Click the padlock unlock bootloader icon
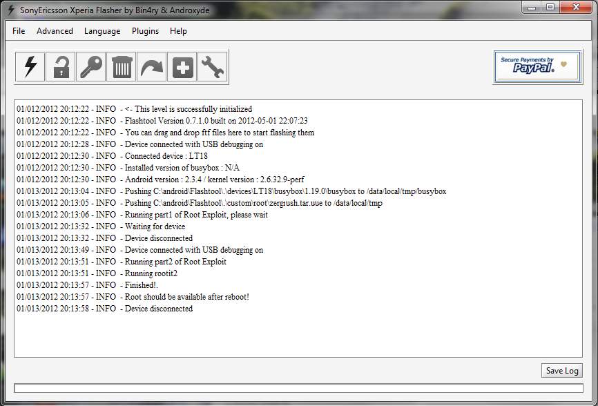Image resolution: width=598 pixels, height=406 pixels. pos(61,67)
